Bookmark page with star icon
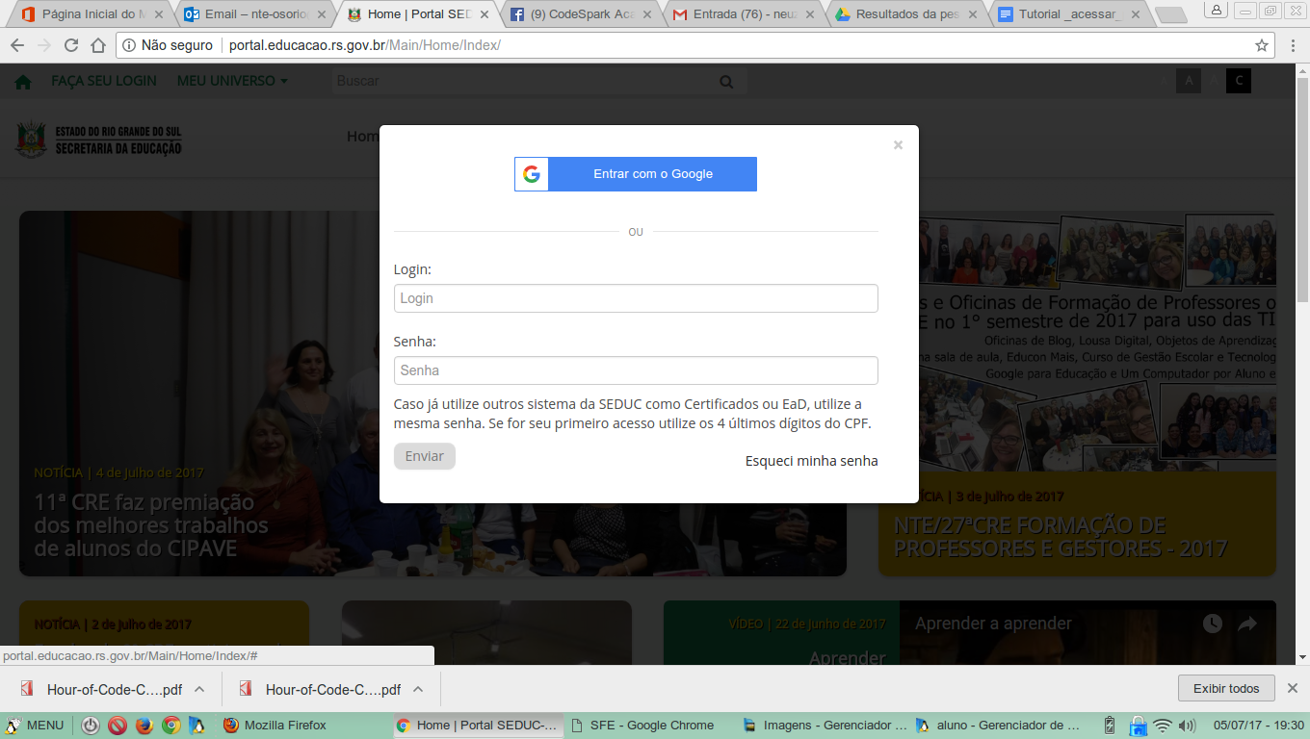Screen dimensions: 1310x739 point(1262,45)
